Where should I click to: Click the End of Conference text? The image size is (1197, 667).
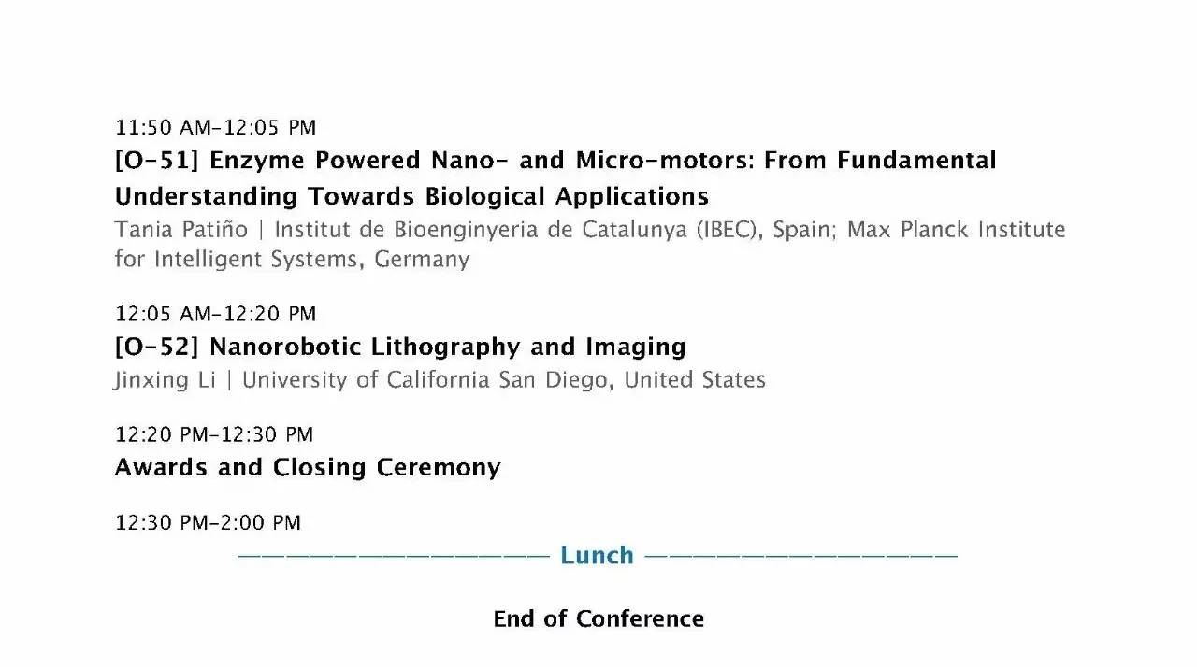598,618
